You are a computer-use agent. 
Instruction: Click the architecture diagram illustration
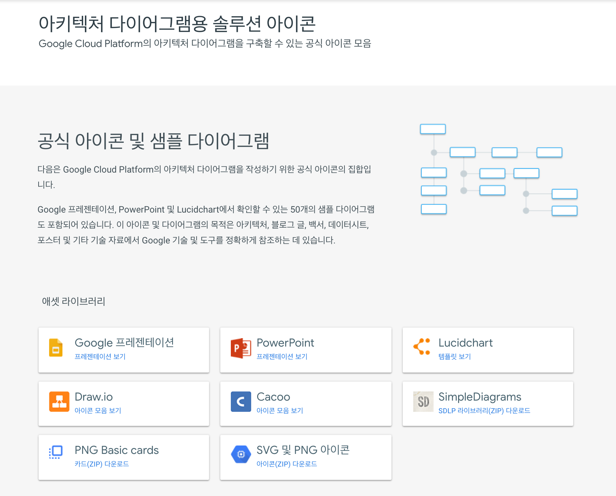498,169
